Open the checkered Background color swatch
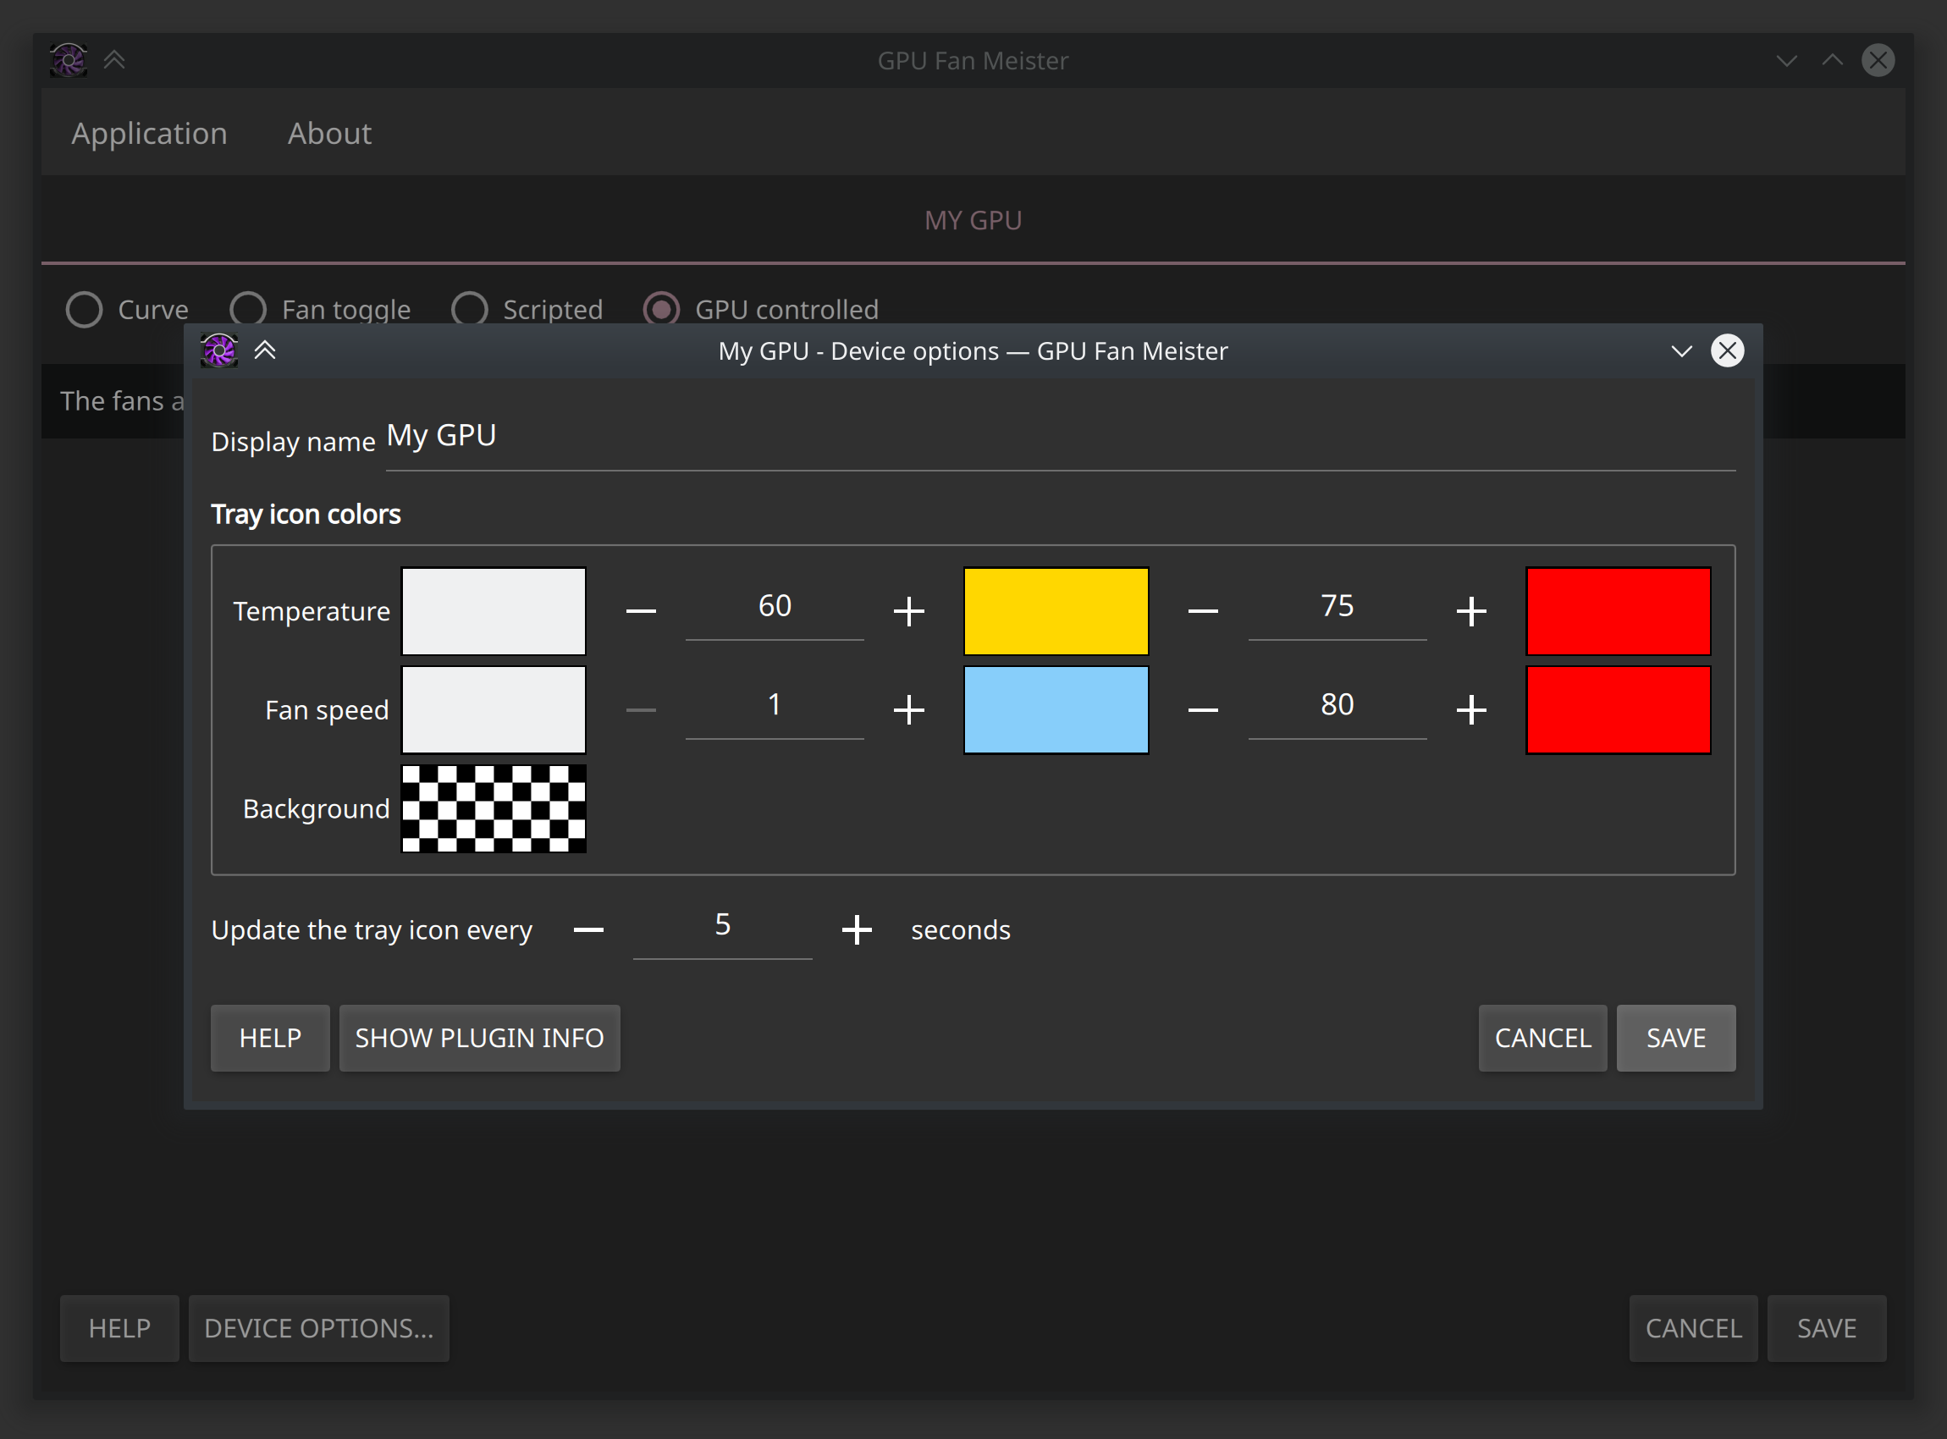Screen dimensions: 1947x1439 point(493,809)
